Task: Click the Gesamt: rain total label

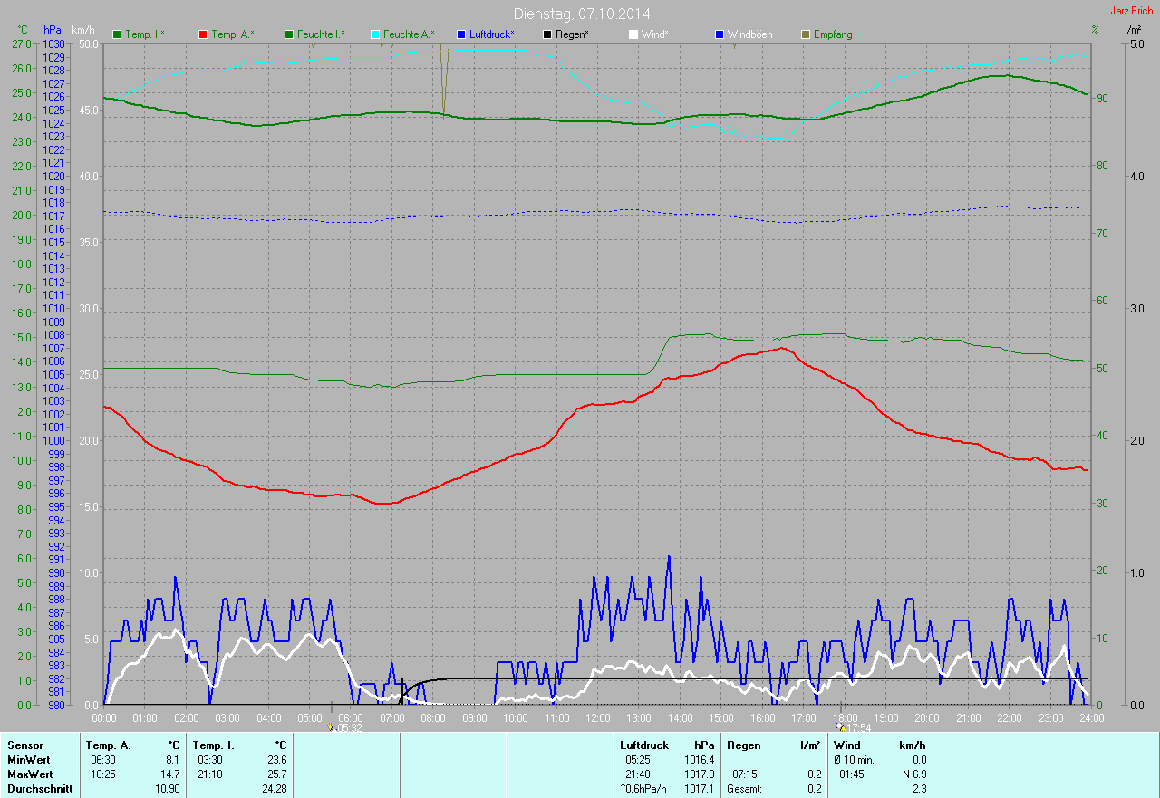Action: pyautogui.click(x=744, y=789)
